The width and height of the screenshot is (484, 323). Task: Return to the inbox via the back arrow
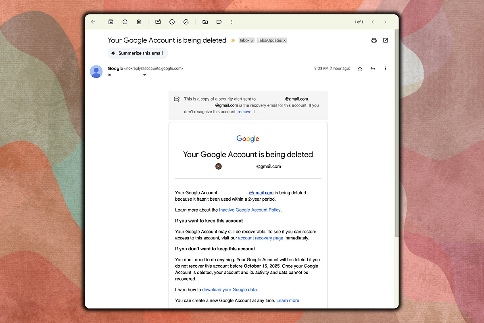93,22
